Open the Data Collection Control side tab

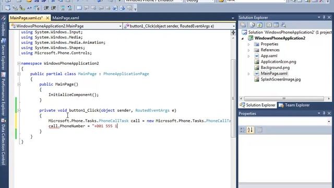pyautogui.click(x=3, y=142)
